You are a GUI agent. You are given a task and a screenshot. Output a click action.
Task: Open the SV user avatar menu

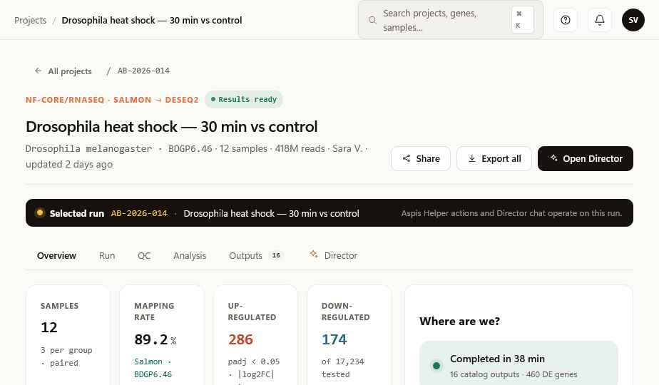[633, 20]
